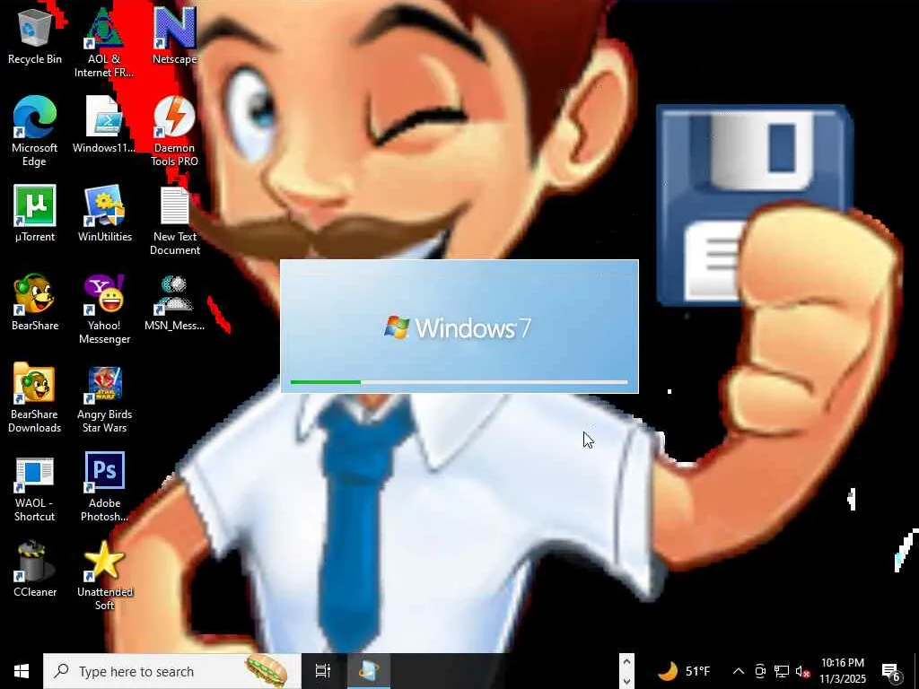This screenshot has height=689, width=919.
Task: Open the notification center with 6 alerts
Action: (891, 671)
